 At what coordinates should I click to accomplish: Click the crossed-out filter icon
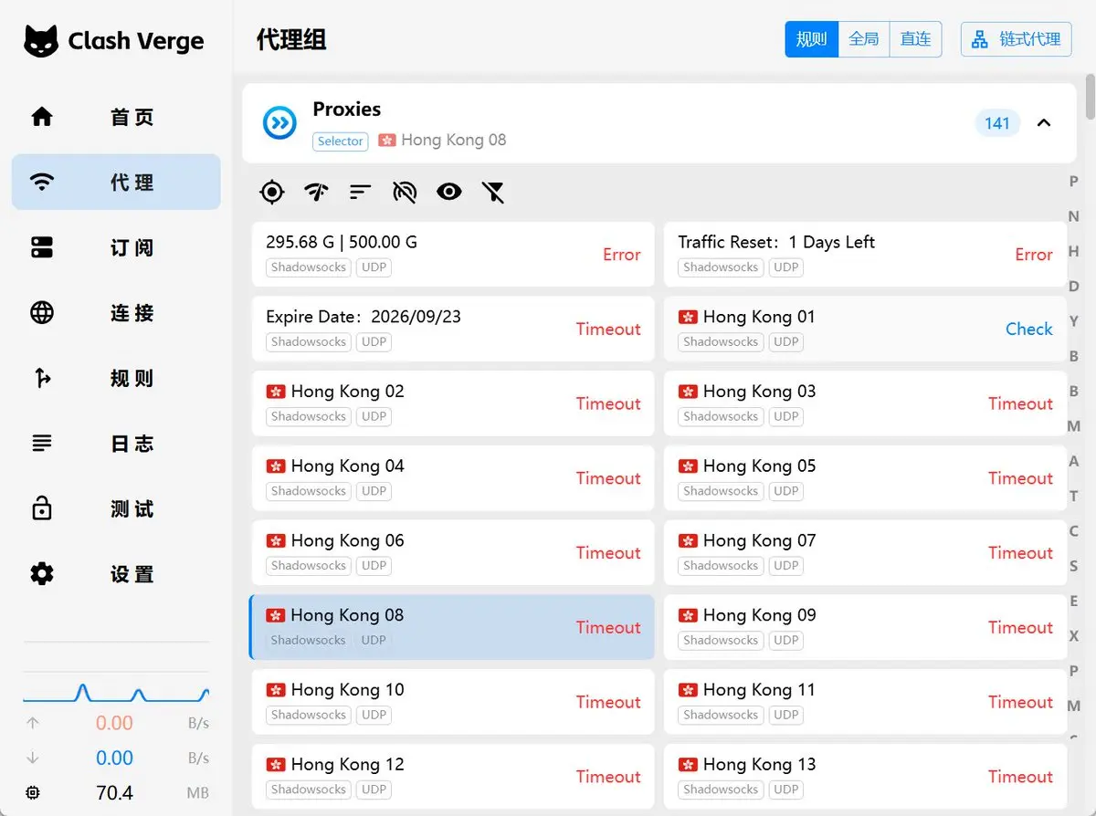(x=493, y=192)
